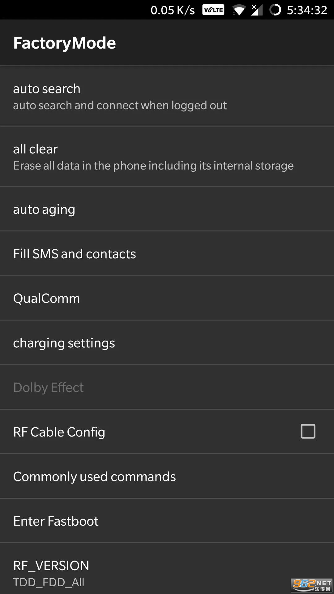
Task: Enable the RF Cable Config checkbox
Action: tap(308, 431)
